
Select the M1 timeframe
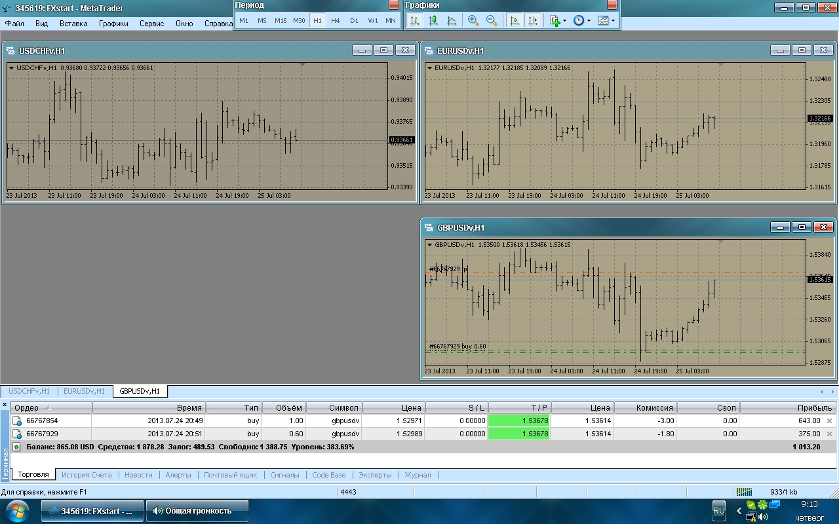point(244,20)
